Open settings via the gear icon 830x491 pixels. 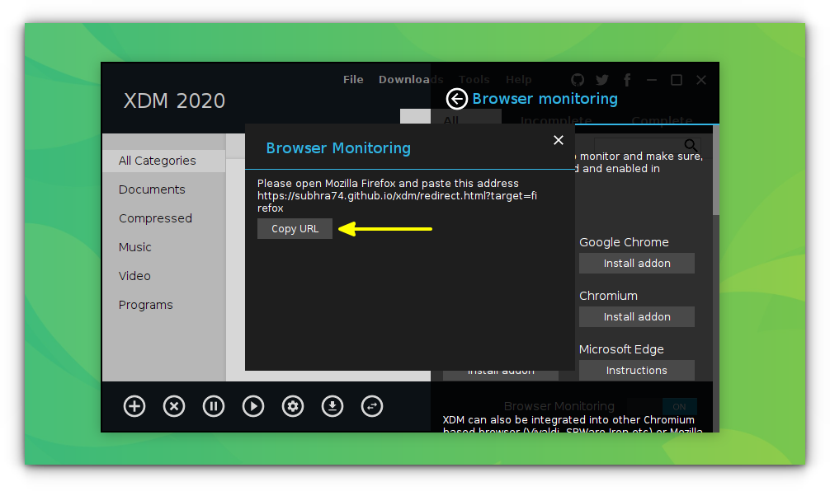[x=293, y=406]
